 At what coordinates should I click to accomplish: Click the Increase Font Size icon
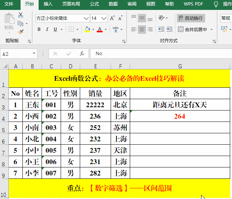point(113,18)
